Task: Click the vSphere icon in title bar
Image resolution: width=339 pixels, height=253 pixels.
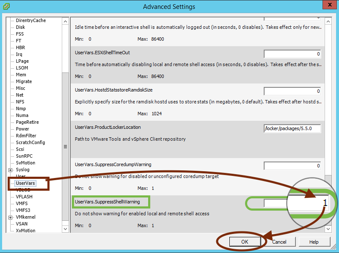Action: [6, 6]
